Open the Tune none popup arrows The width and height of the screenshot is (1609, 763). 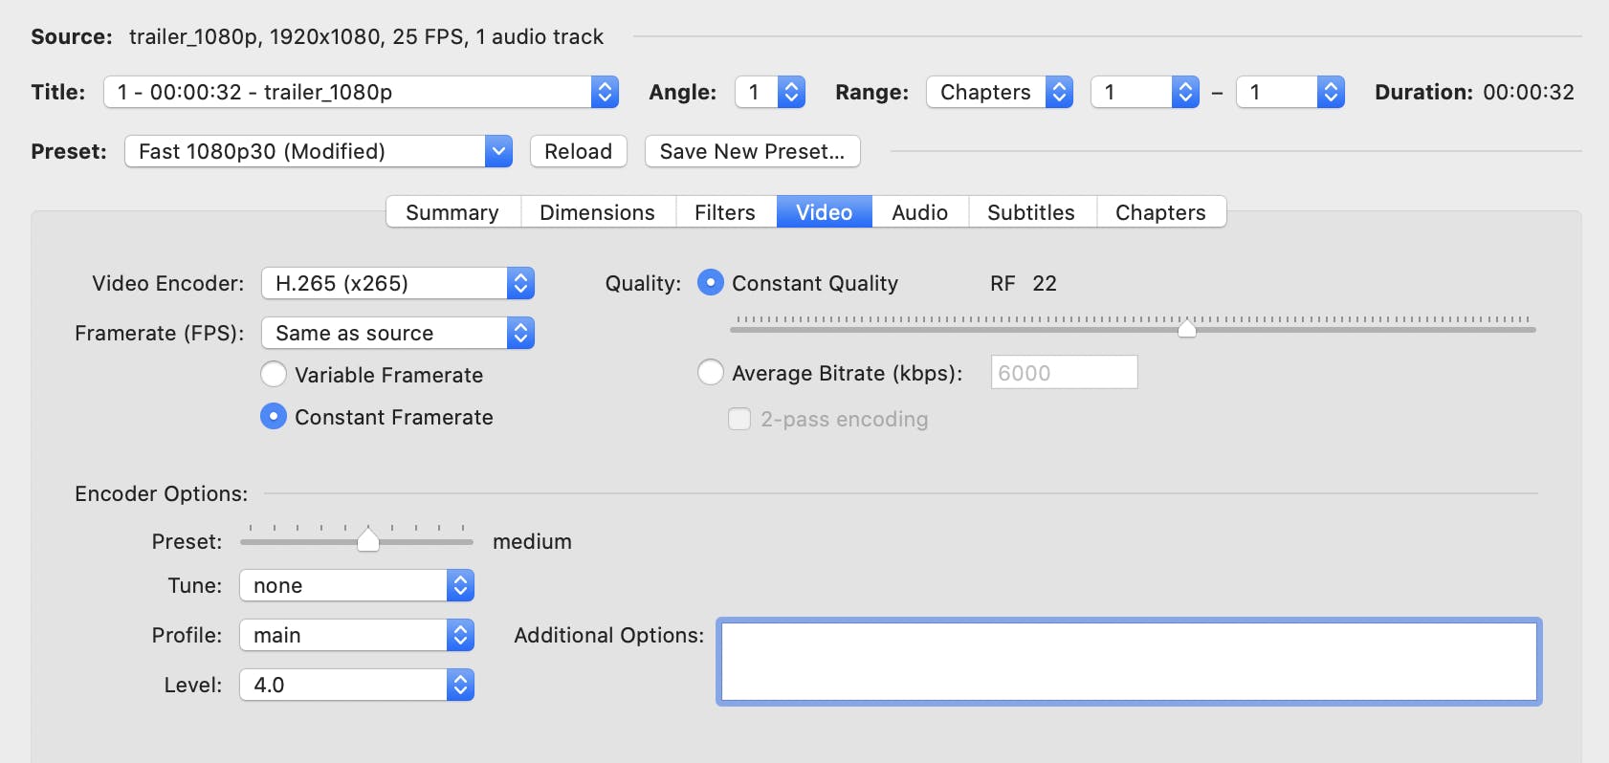(460, 586)
